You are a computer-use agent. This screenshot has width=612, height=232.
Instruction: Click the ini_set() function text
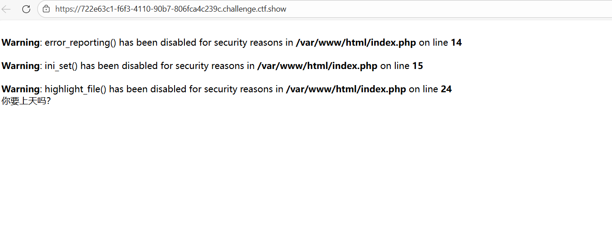(x=61, y=66)
